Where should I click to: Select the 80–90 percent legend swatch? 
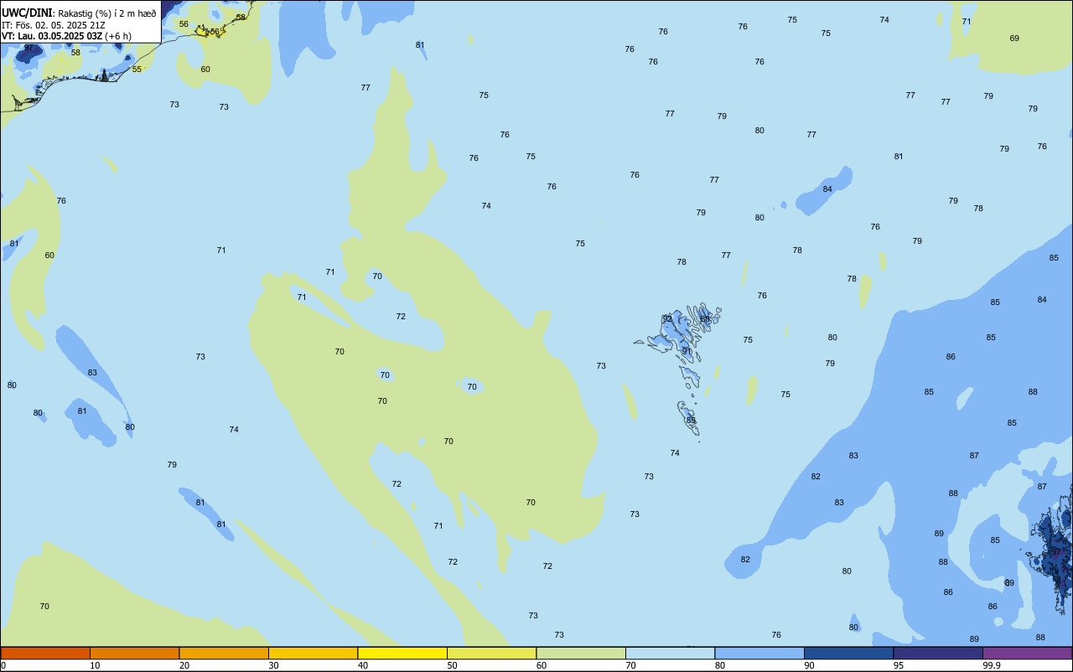[x=759, y=653]
